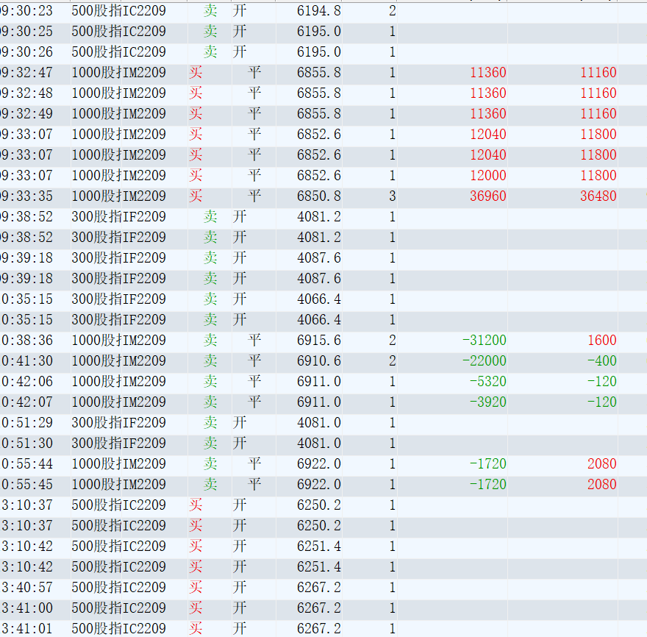Select the 0:51:29 time cell

tap(26, 423)
